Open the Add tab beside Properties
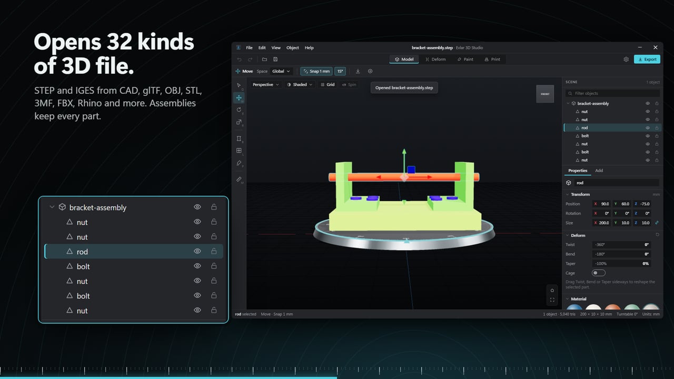The width and height of the screenshot is (674, 379). click(599, 171)
